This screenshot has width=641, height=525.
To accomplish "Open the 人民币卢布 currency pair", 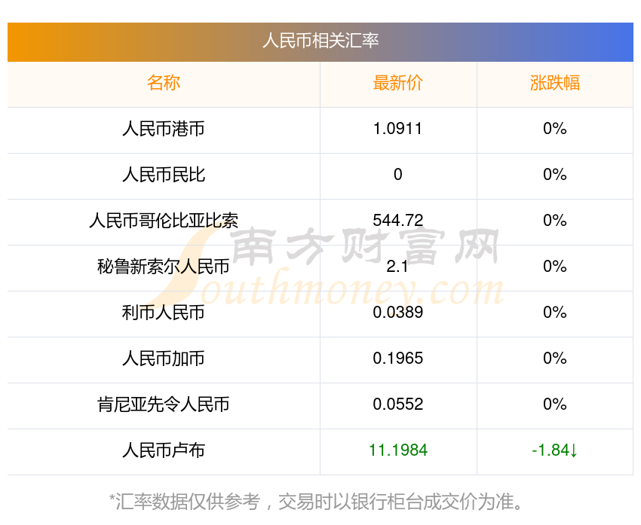I will click(x=164, y=450).
